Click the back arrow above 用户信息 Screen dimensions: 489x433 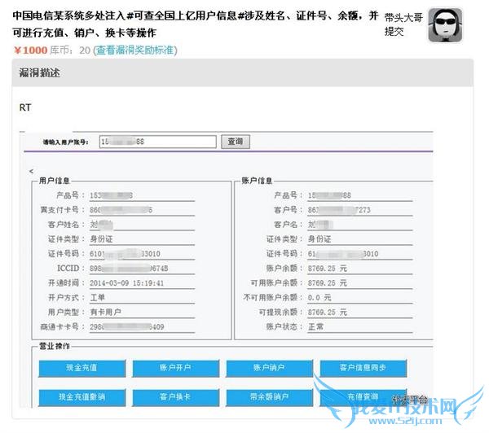click(31, 171)
